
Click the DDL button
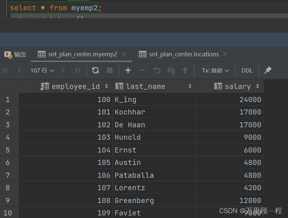coord(247,71)
